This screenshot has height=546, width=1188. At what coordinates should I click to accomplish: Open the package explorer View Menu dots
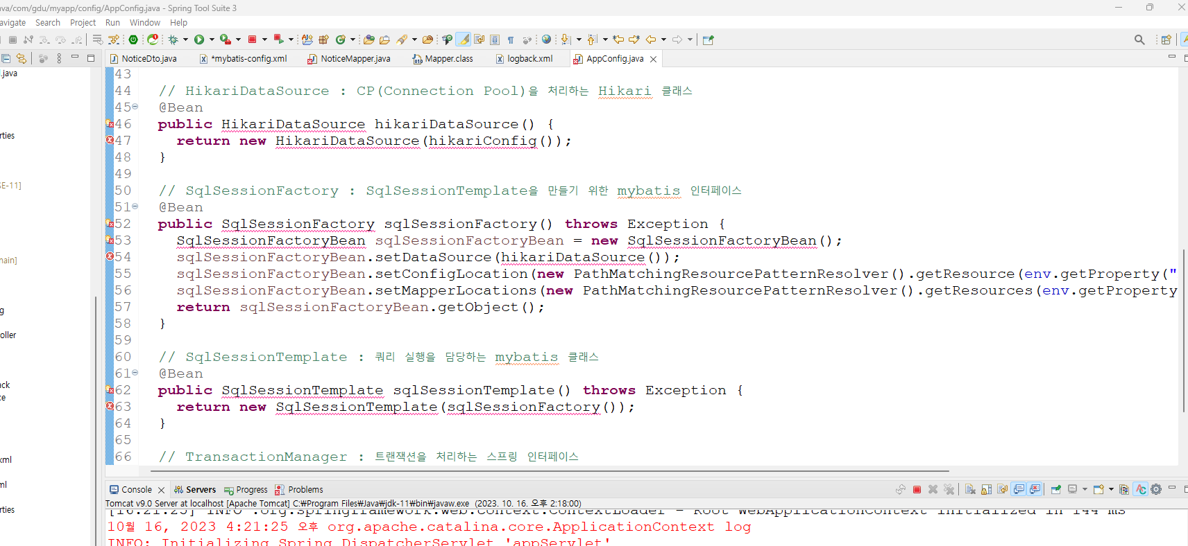point(59,59)
